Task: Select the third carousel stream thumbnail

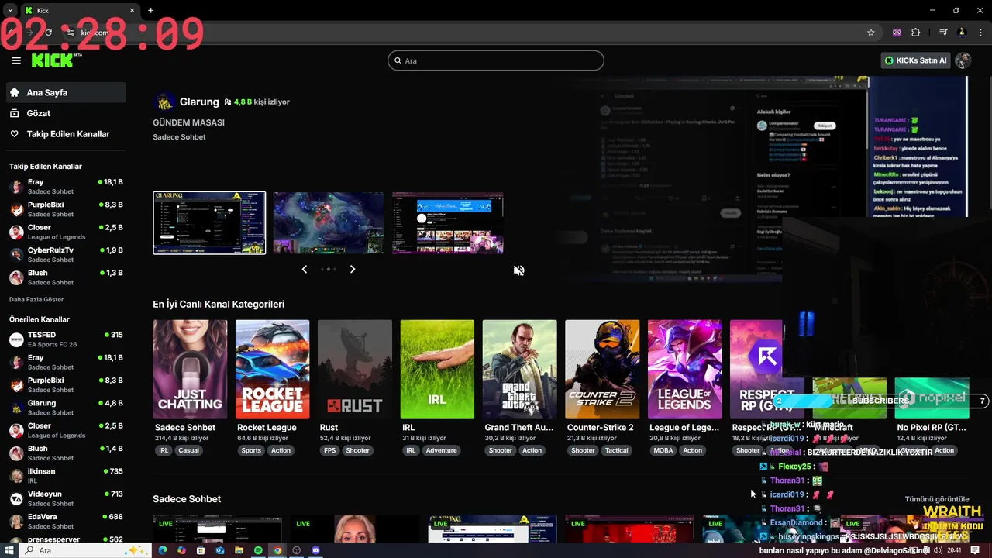Action: point(448,223)
